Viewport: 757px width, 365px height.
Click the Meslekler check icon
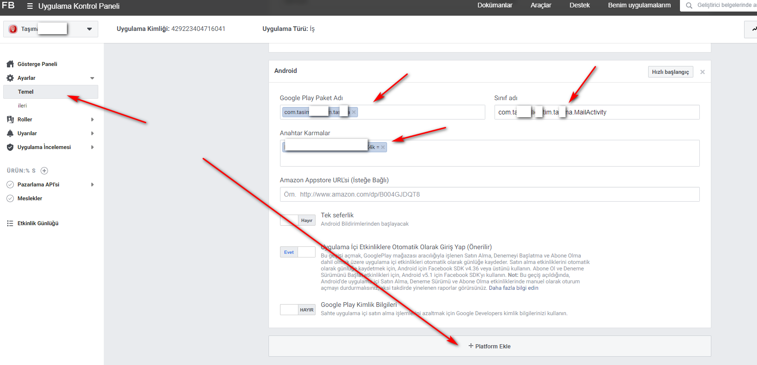click(x=10, y=198)
